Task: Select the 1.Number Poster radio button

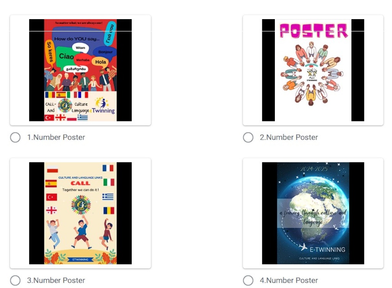Action: pyautogui.click(x=15, y=137)
